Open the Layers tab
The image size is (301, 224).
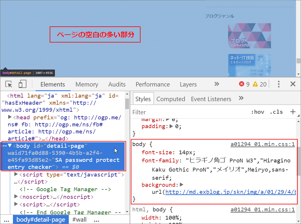pos(188,84)
